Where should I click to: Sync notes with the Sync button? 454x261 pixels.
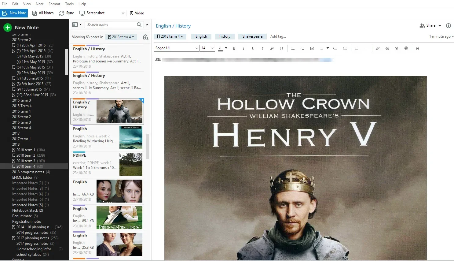67,13
